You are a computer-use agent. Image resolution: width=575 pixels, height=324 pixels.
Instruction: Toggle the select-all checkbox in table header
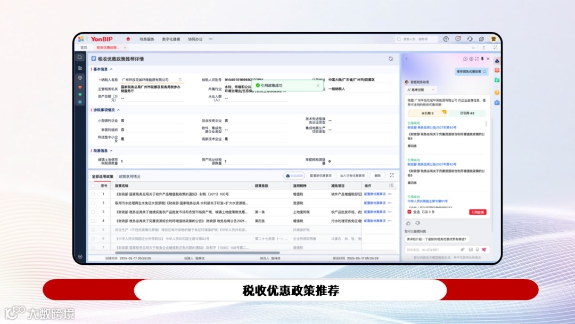pos(93,185)
